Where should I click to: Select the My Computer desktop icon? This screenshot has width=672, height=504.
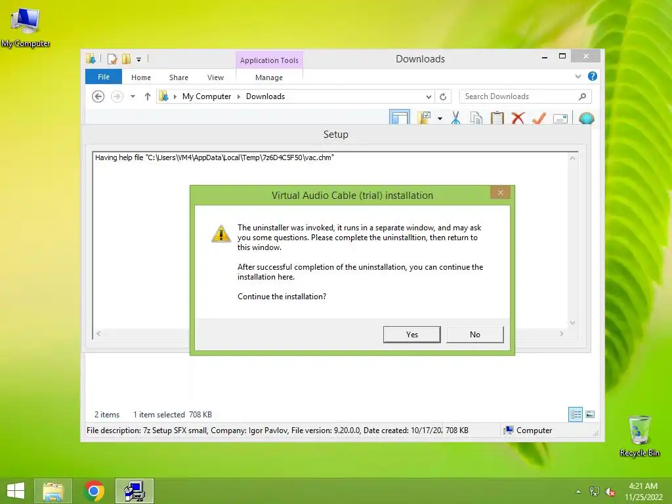click(26, 28)
